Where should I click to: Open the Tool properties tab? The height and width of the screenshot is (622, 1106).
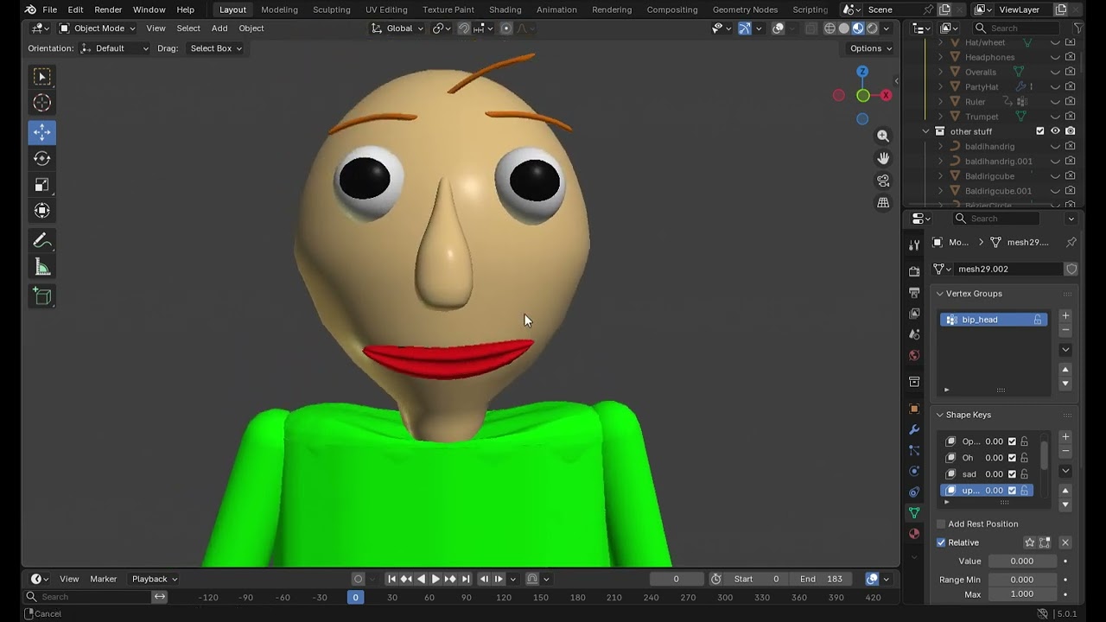point(914,246)
